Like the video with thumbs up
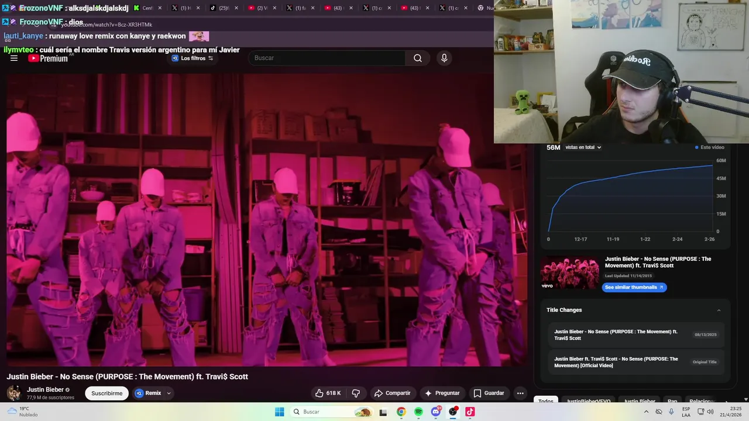Viewport: 749px width, 421px height. [319, 393]
